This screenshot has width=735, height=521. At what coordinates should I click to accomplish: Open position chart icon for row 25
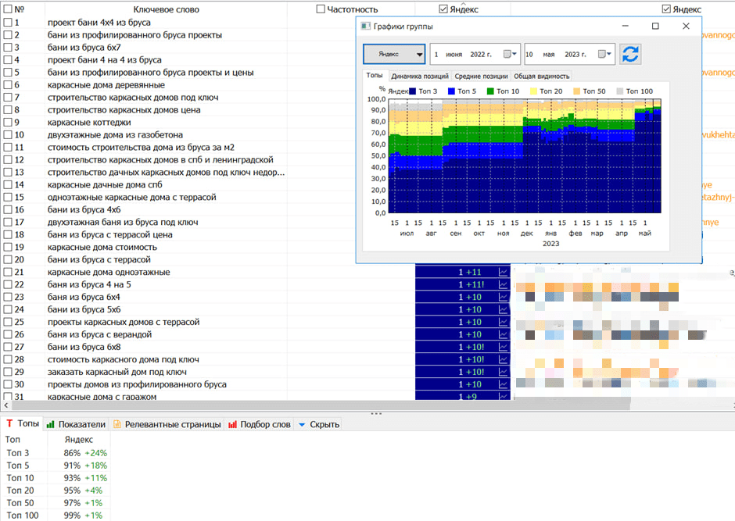click(x=503, y=322)
